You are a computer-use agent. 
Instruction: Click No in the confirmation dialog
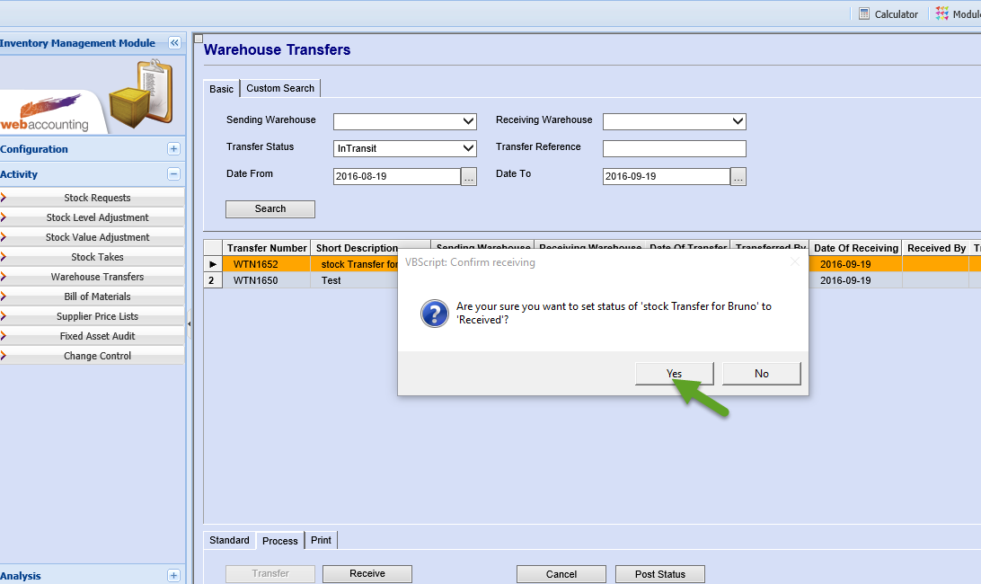point(761,374)
